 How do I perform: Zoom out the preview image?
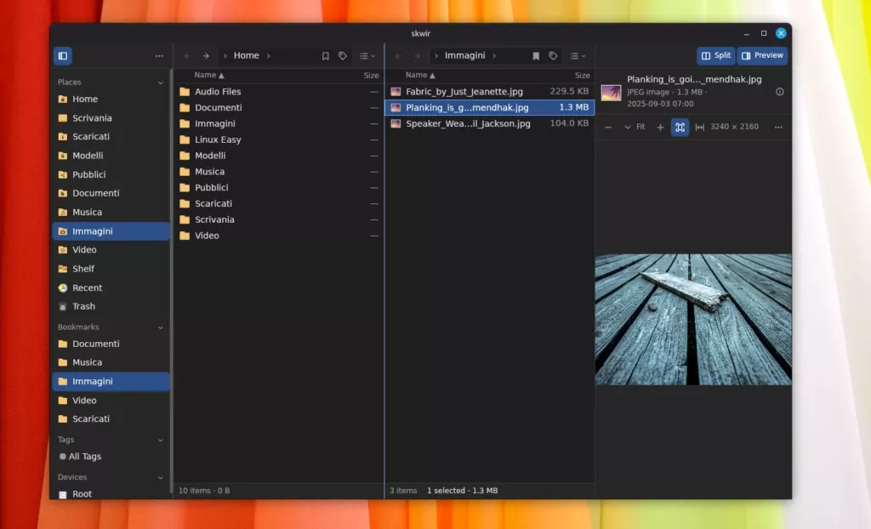tap(608, 128)
